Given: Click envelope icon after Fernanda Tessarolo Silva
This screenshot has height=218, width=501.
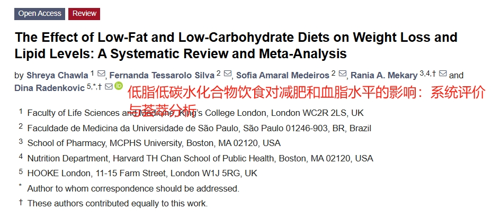Looking at the screenshot, I should [x=228, y=74].
